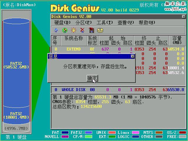Click the first toolbar icon (new partition)
Screen dimensions: 188x141
coord(56,30)
